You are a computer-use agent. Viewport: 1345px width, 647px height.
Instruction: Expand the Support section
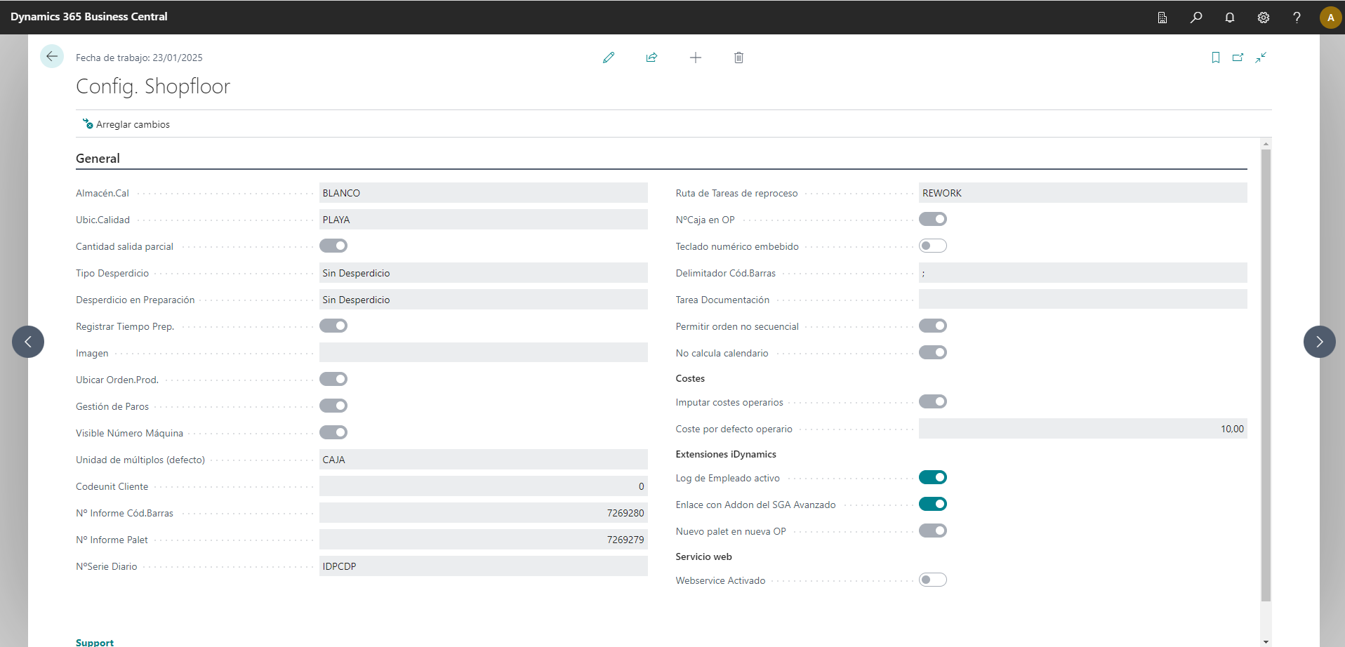[95, 642]
